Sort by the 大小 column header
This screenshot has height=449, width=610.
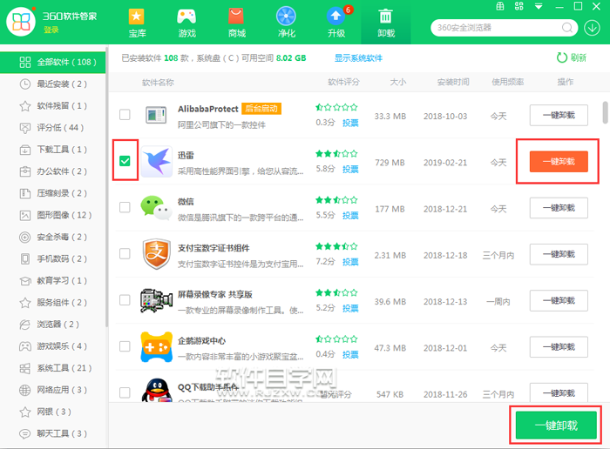click(x=397, y=82)
